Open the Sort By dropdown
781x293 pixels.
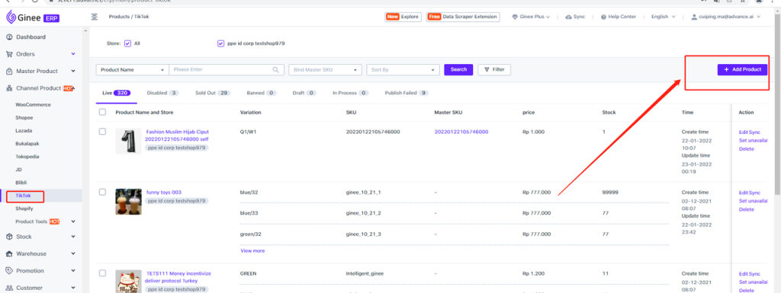[x=403, y=70]
